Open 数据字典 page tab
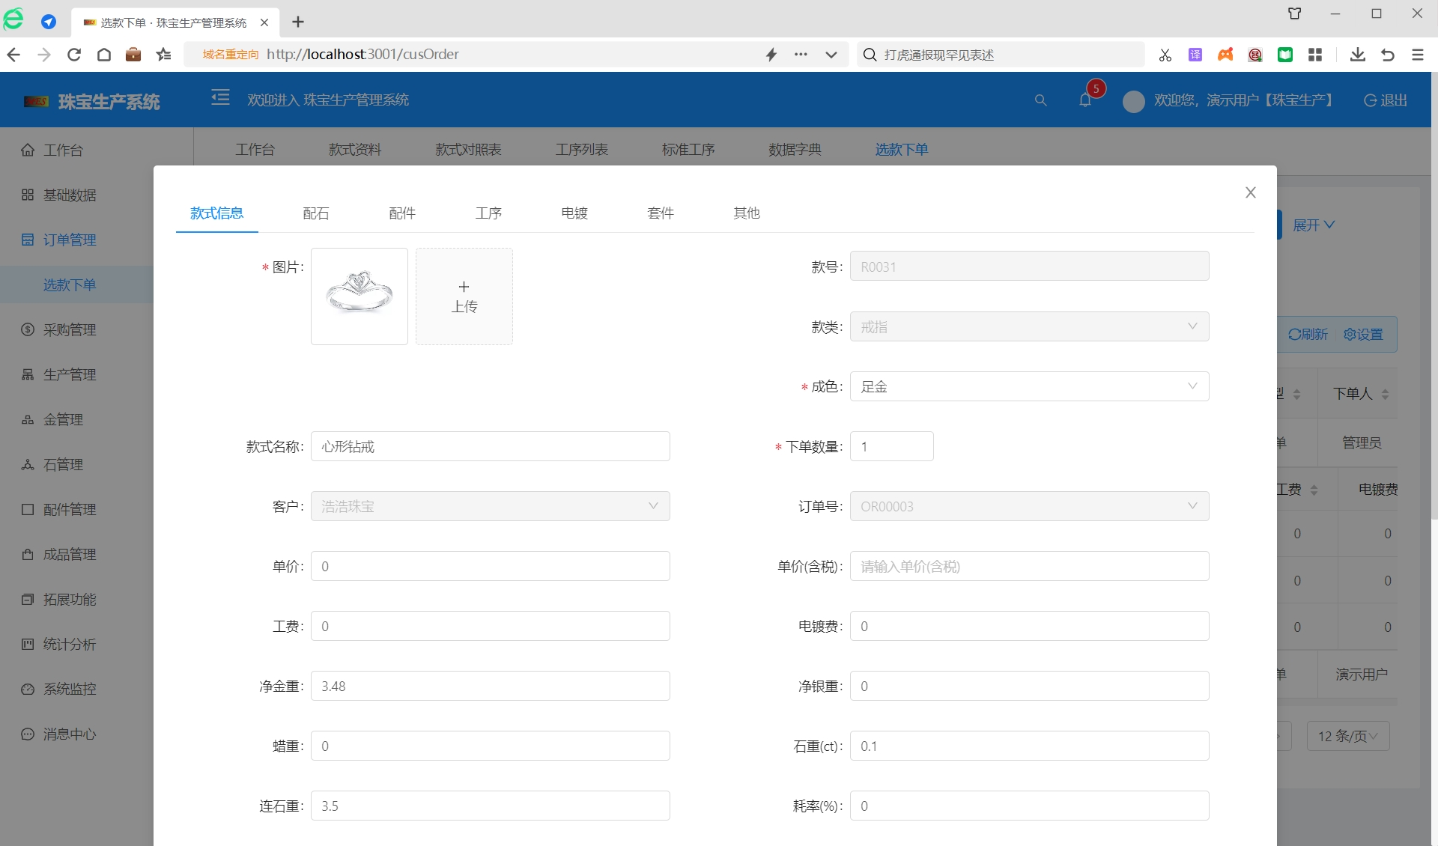This screenshot has height=846, width=1438. coord(795,150)
